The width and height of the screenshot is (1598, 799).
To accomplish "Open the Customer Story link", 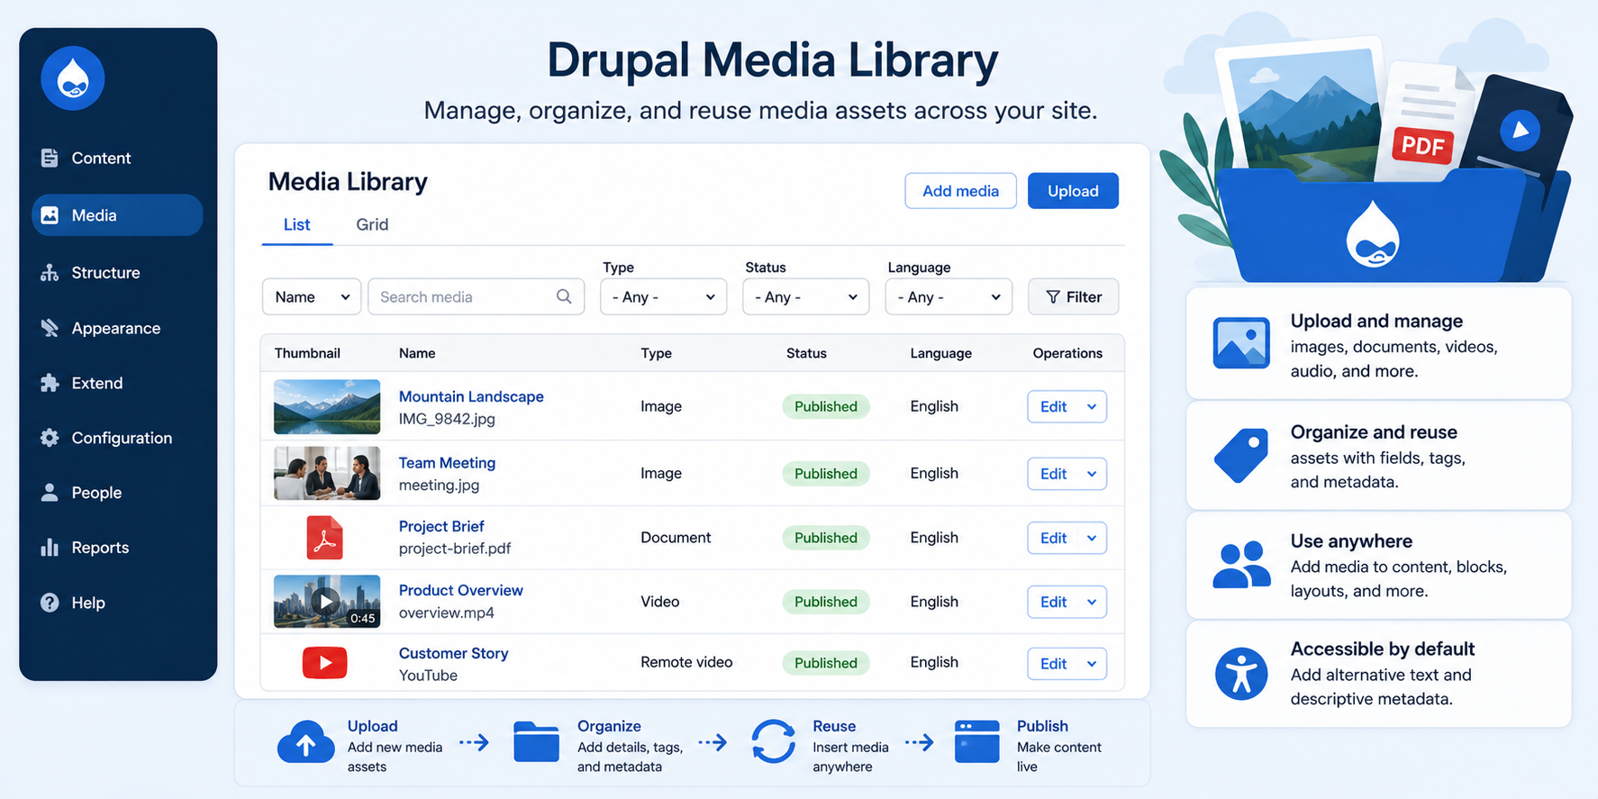I will 453,653.
